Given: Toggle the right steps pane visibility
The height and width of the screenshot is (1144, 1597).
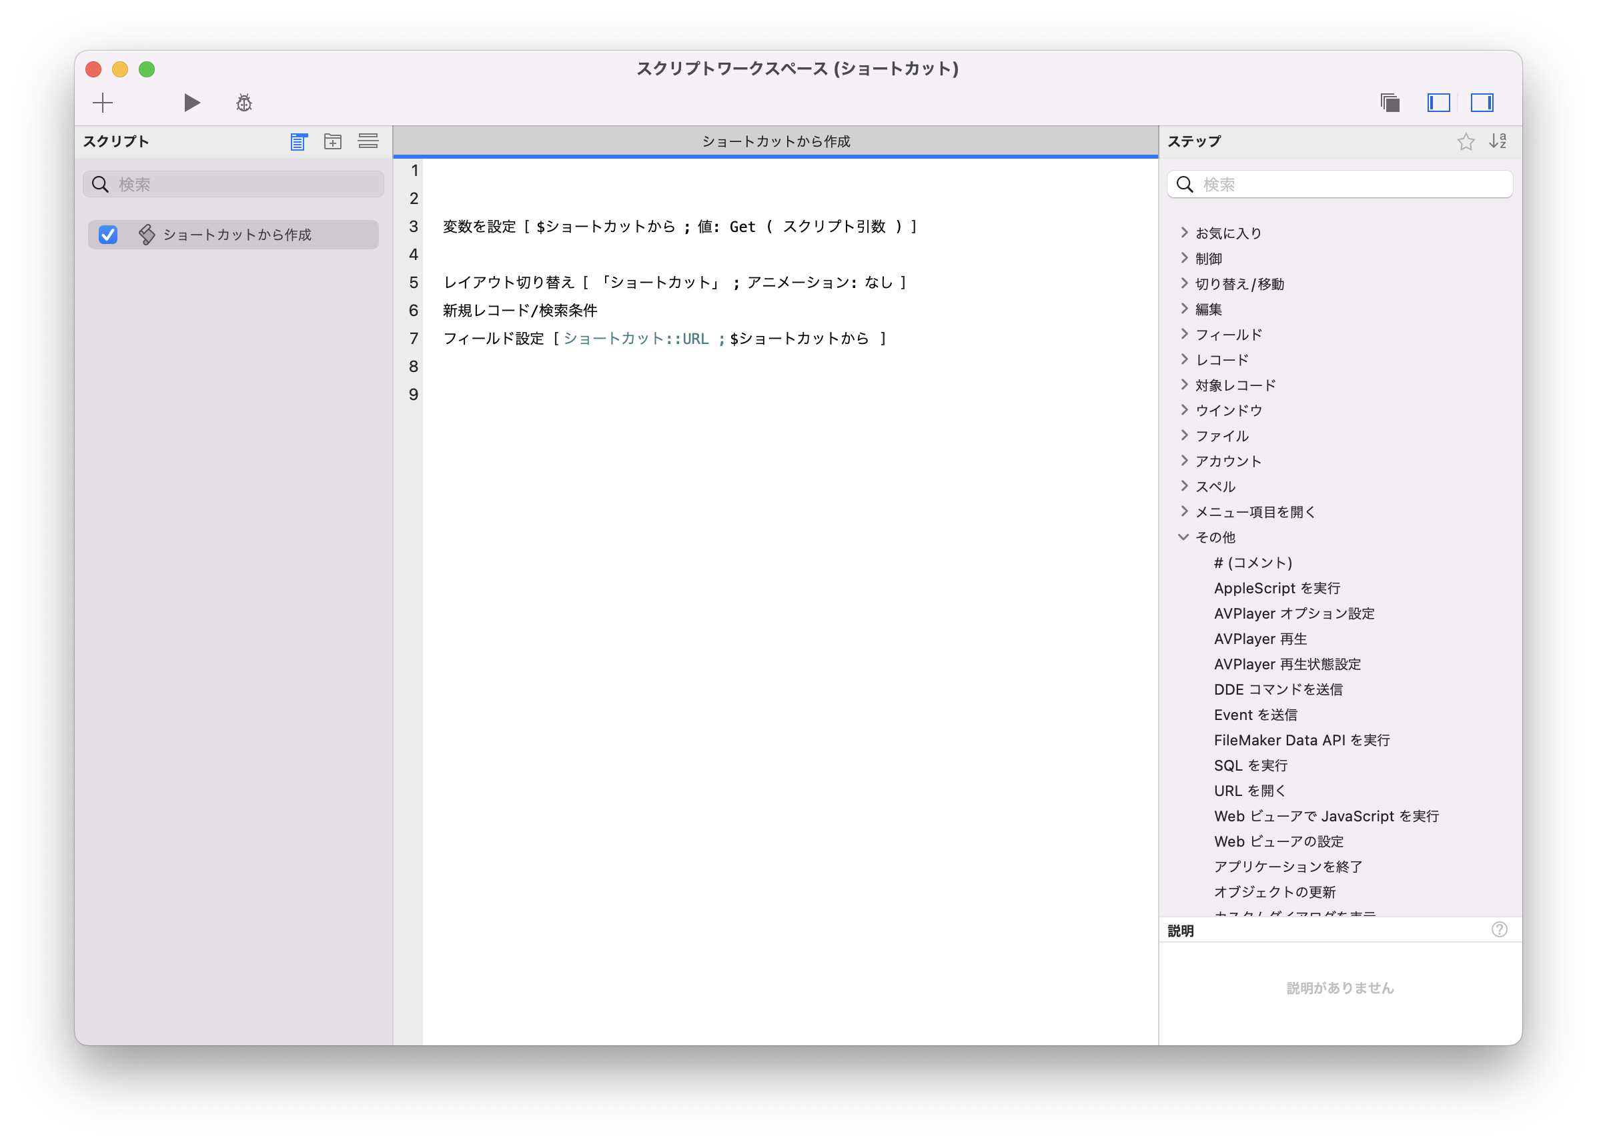Looking at the screenshot, I should (x=1482, y=103).
